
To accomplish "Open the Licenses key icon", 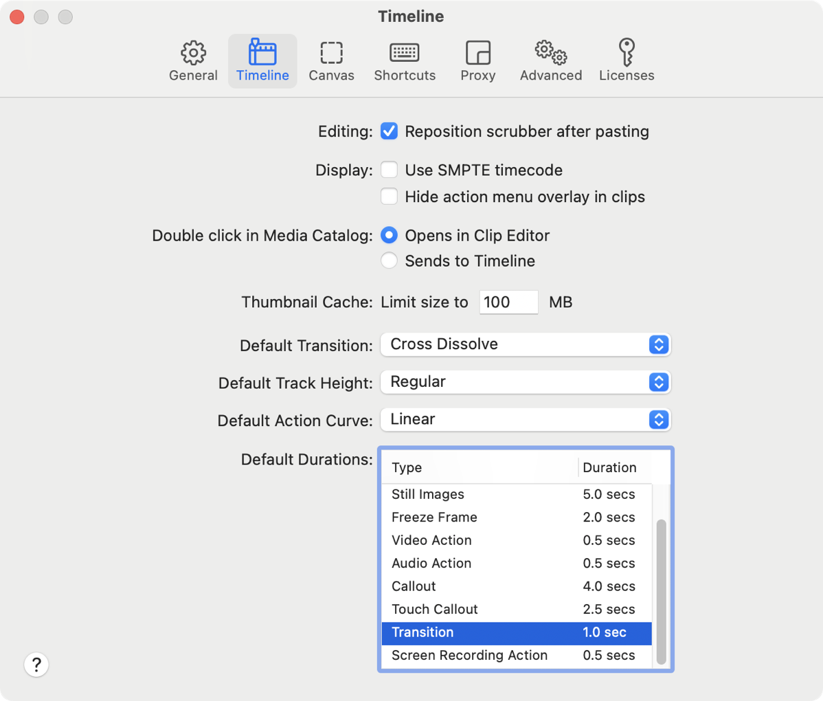I will coord(626,54).
